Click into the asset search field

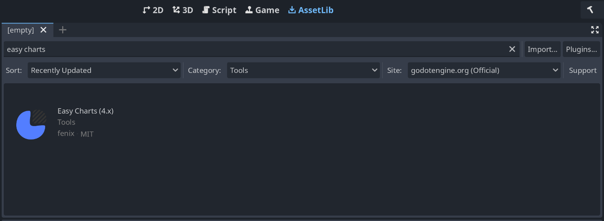250,49
